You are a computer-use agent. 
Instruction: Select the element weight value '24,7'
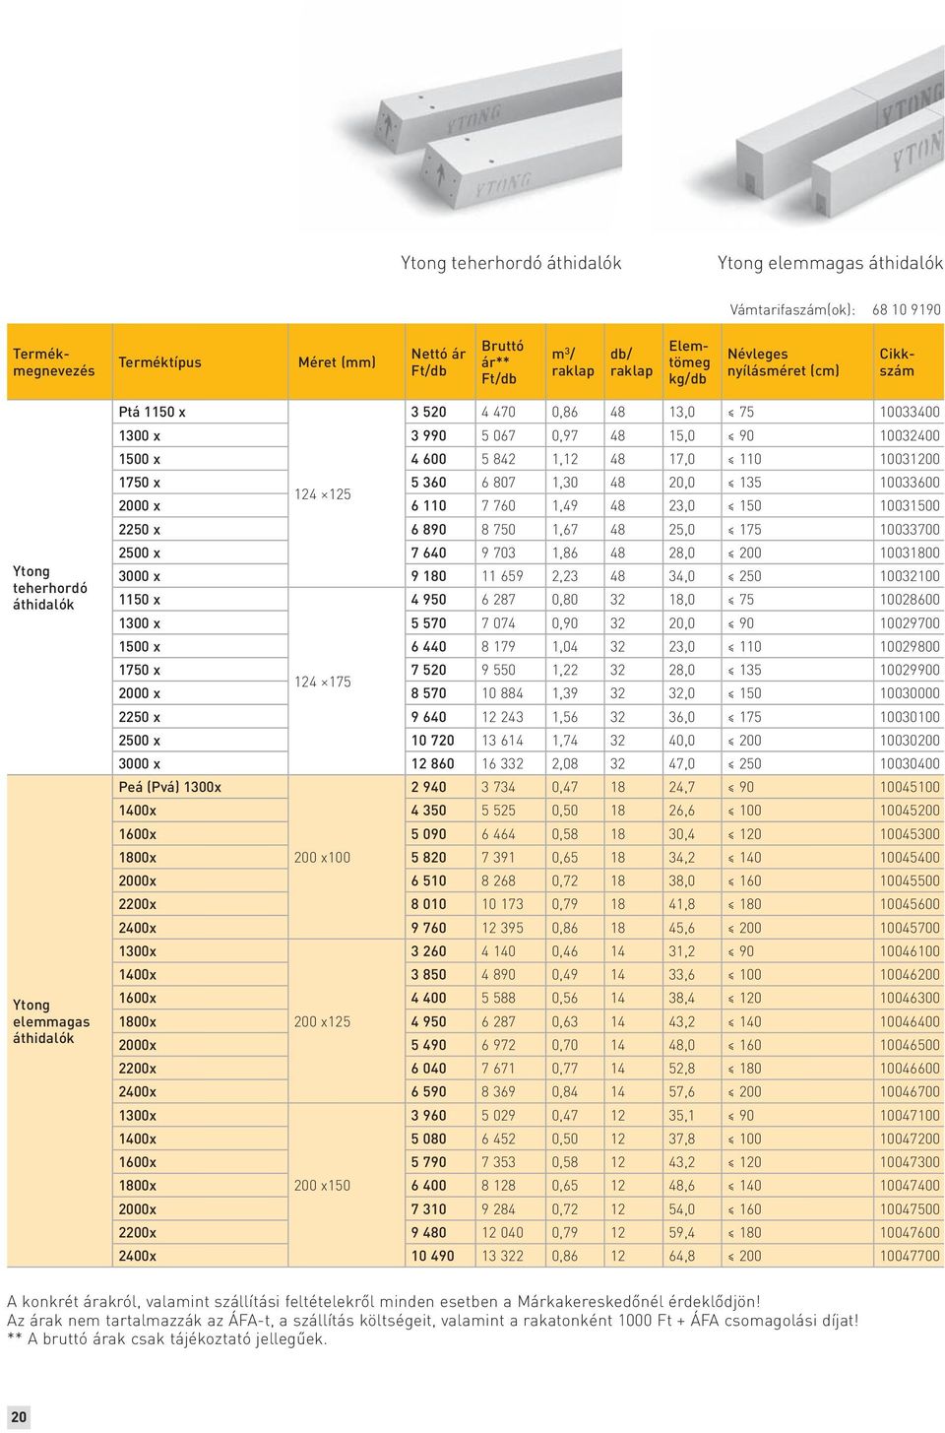(x=682, y=787)
